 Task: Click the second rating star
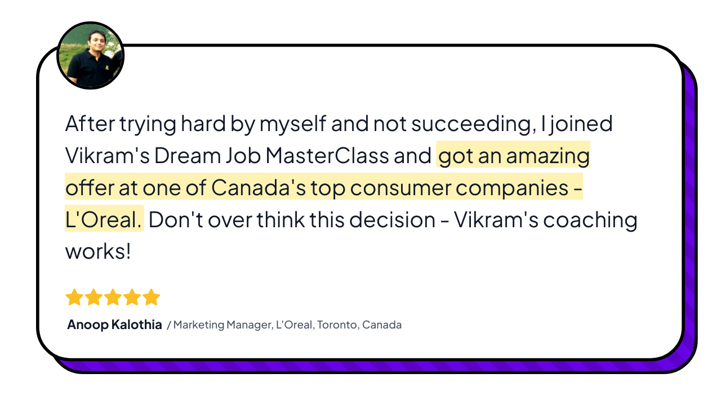94,298
